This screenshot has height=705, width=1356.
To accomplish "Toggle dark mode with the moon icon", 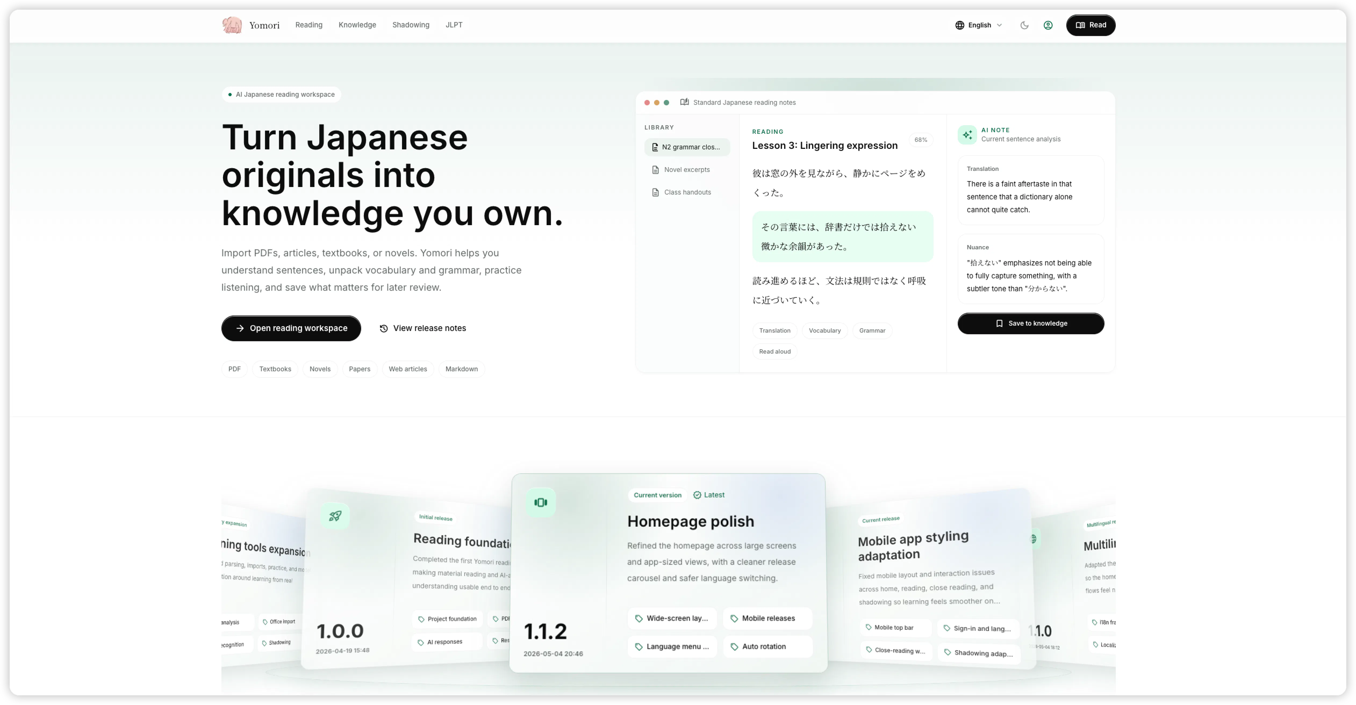I will [1024, 25].
